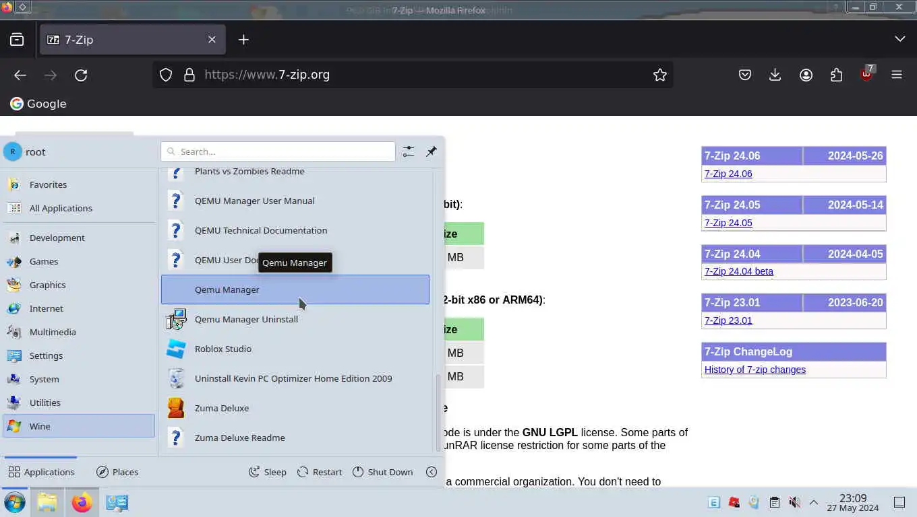Viewport: 917px width, 517px height.
Task: Open Settings category in launcher
Action: pos(79,355)
